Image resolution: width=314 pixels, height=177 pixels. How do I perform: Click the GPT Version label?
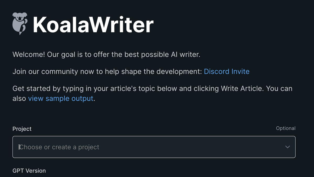coord(29,171)
